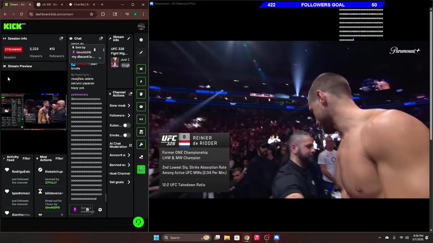Reload the dashboard page
433x243 pixels.
[x=21, y=14]
